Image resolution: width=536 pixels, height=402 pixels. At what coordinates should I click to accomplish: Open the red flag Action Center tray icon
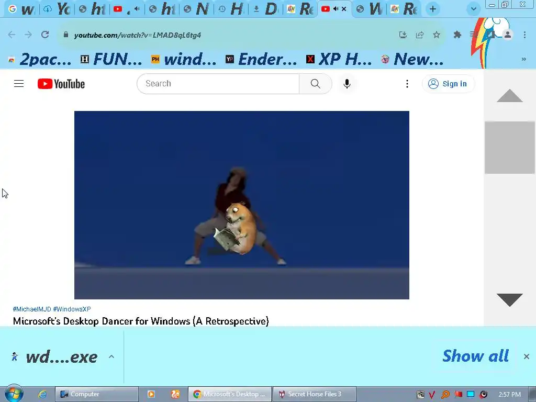pyautogui.click(x=458, y=395)
